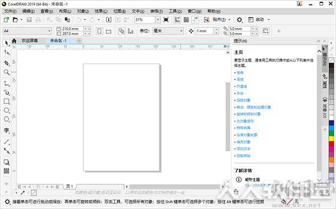This screenshot has width=336, height=209.
Task: Select the Freehand drawing tool
Action: [x=6, y=84]
